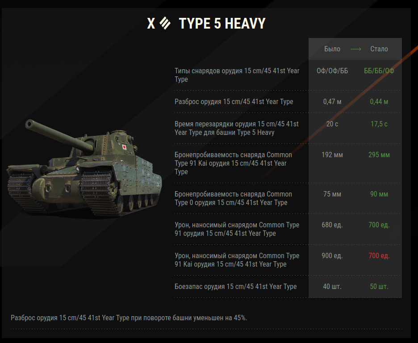The width and height of the screenshot is (418, 343).
Task: Click the green arrow between Было and Стало
Action: pos(355,49)
